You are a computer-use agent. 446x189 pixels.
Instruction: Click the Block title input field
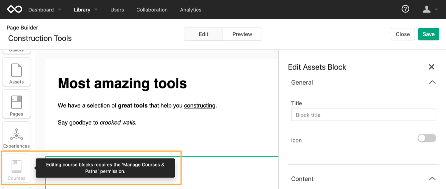tap(363, 115)
